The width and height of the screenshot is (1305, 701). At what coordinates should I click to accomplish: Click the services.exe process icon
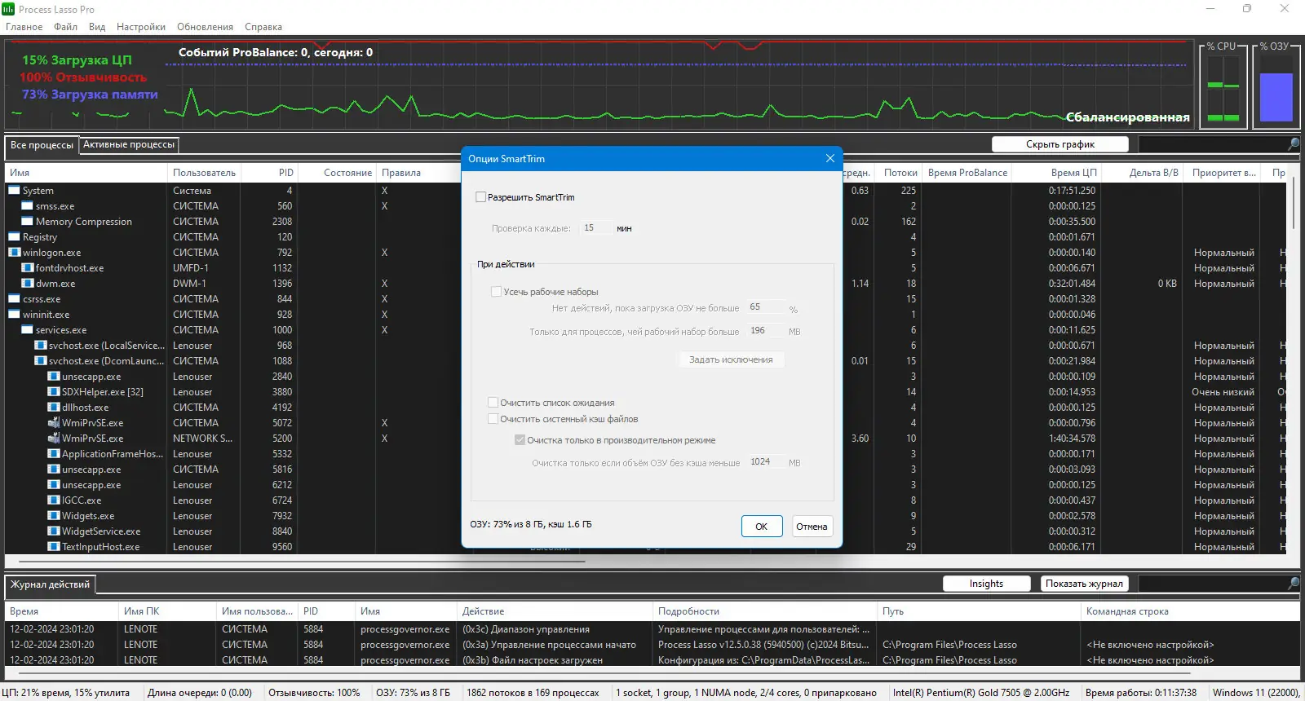pos(27,330)
